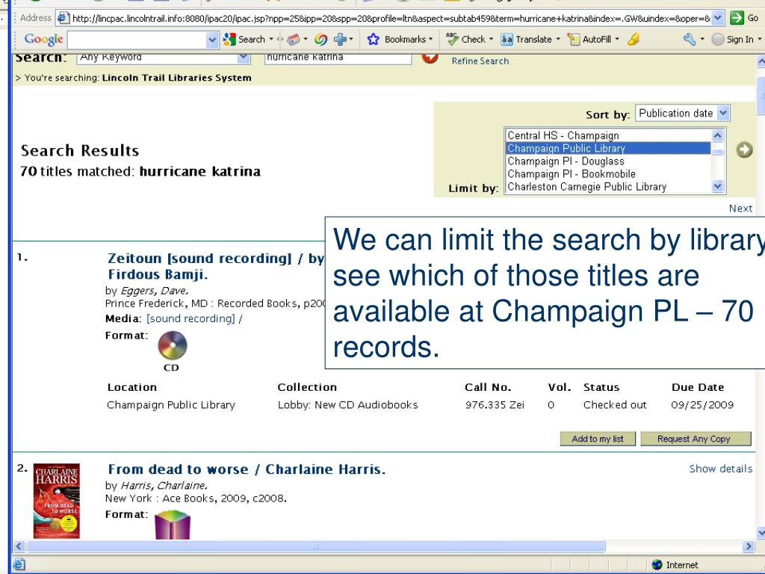Viewport: 765px width, 574px height.
Task: Click the browser address URL field
Action: click(x=391, y=19)
